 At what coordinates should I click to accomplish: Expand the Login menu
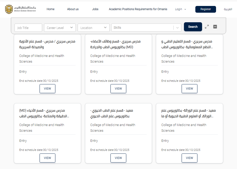point(180,9)
